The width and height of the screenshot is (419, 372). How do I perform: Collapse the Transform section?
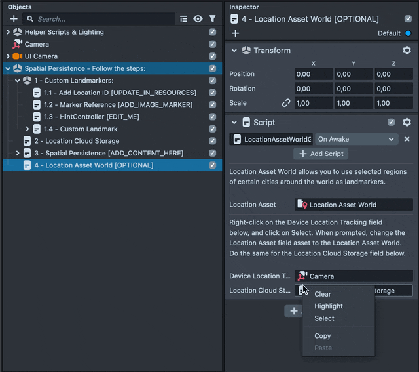(235, 51)
